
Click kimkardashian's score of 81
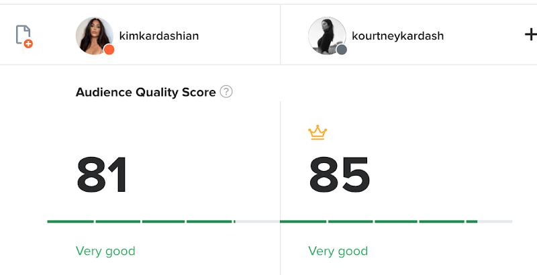click(102, 175)
